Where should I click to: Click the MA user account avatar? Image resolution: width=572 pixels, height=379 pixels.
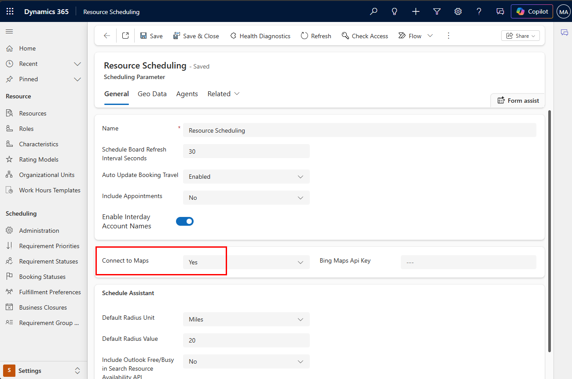tap(563, 11)
